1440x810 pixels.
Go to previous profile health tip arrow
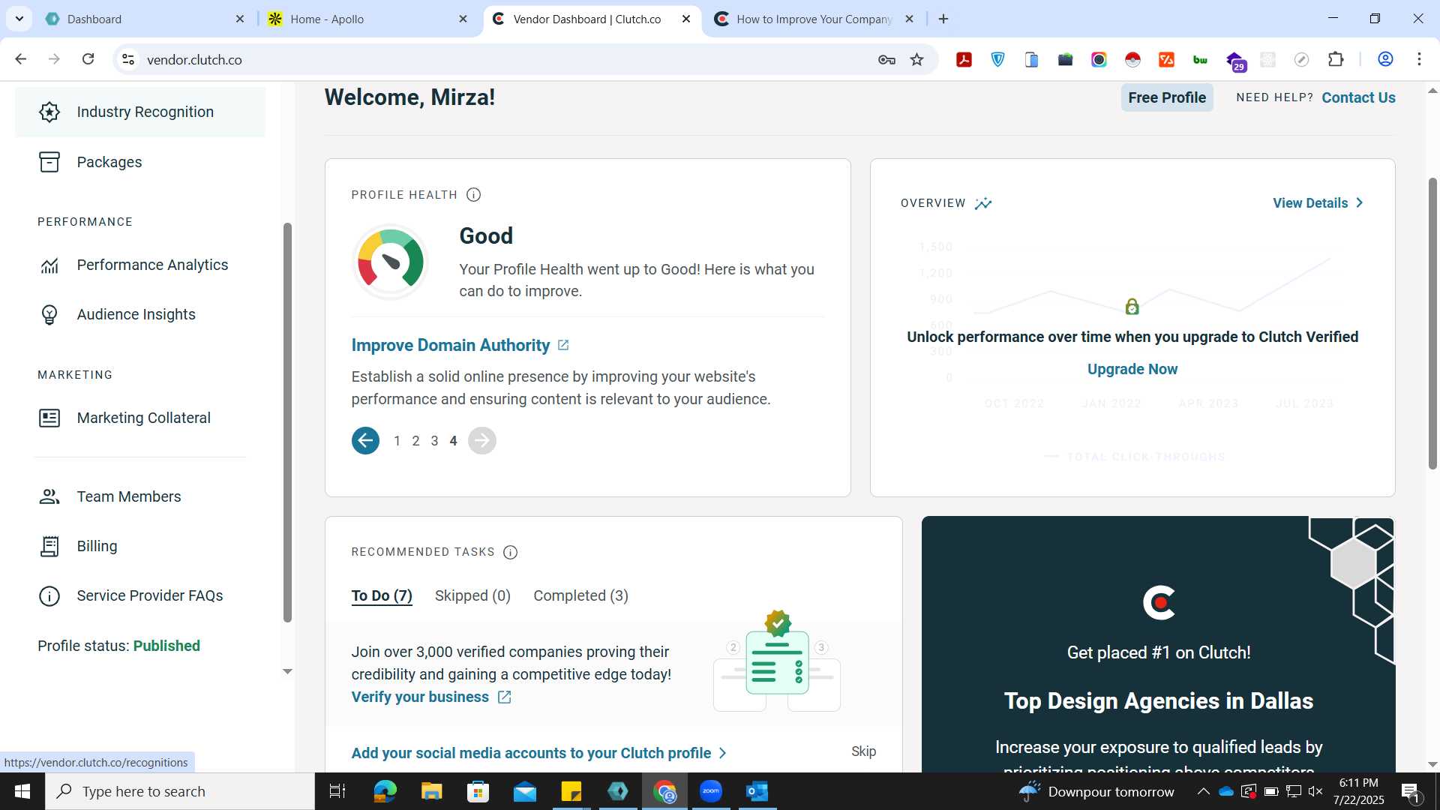[366, 441]
